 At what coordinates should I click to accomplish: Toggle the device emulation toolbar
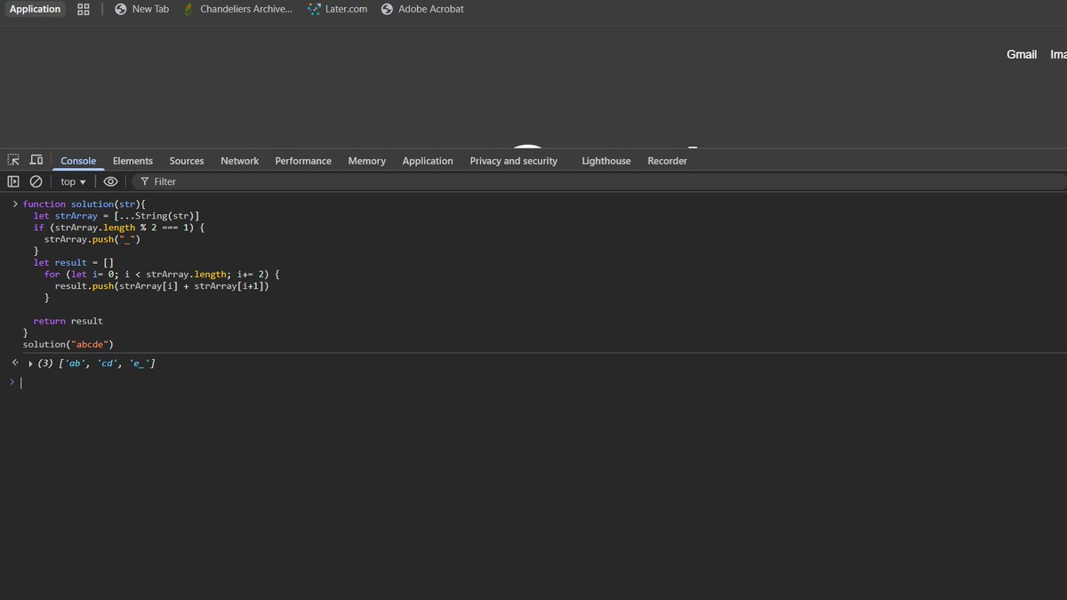35,160
